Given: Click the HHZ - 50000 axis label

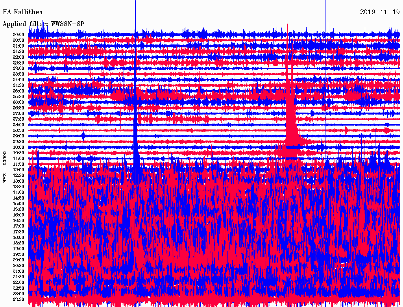Looking at the screenshot, I should pyautogui.click(x=5, y=167).
